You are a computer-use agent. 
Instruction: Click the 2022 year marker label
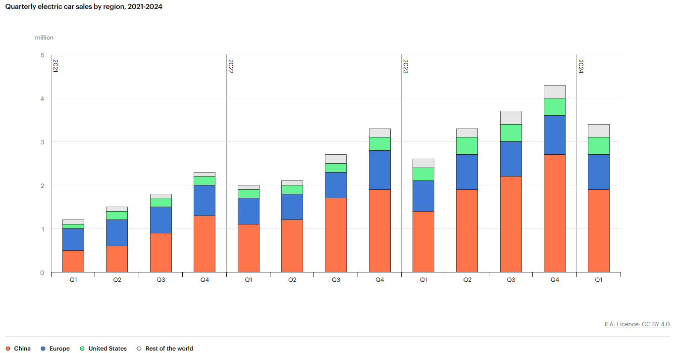point(231,66)
